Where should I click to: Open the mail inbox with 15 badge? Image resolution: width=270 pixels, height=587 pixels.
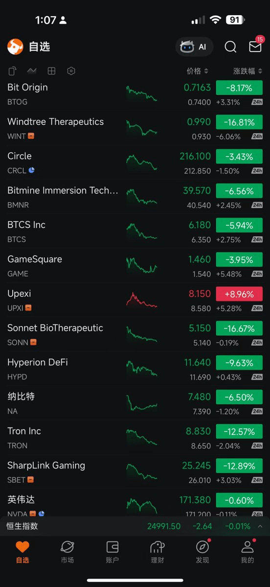tap(255, 46)
